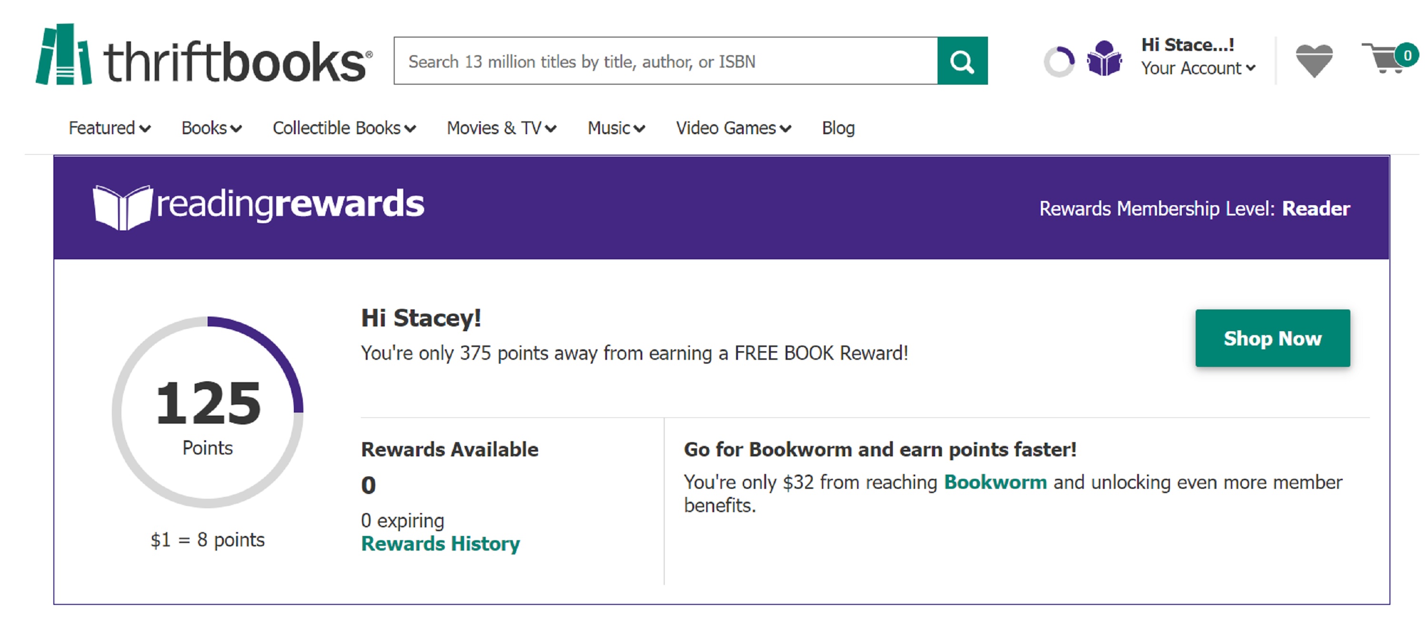Click the 'Hi Stacey!' heading
This screenshot has width=1428, height=643.
pyautogui.click(x=421, y=318)
